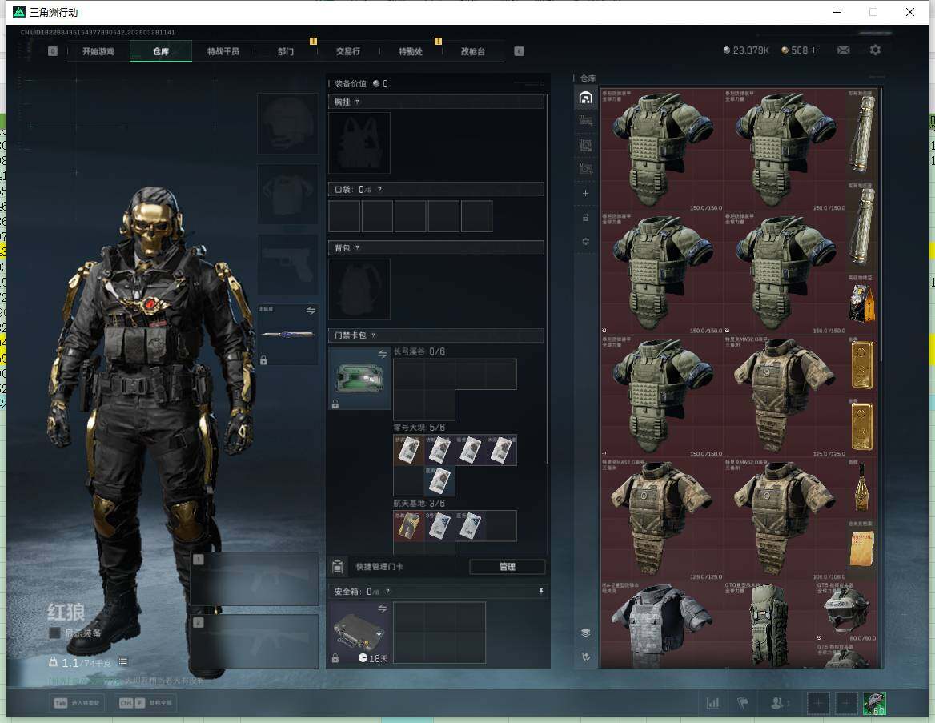Open the 特勤处 tab
The height and width of the screenshot is (723, 935).
click(x=410, y=51)
